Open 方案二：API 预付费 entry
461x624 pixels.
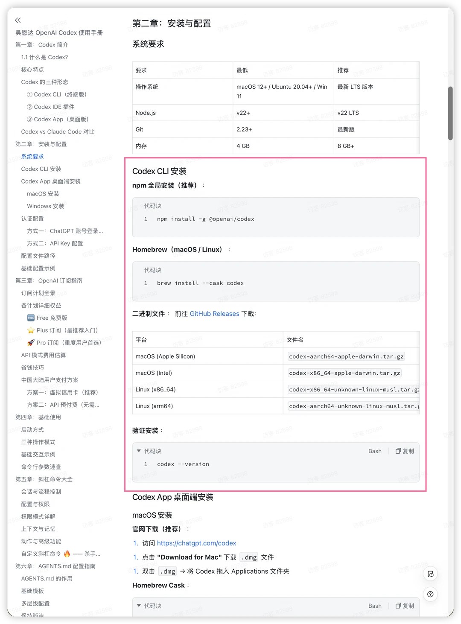point(63,405)
